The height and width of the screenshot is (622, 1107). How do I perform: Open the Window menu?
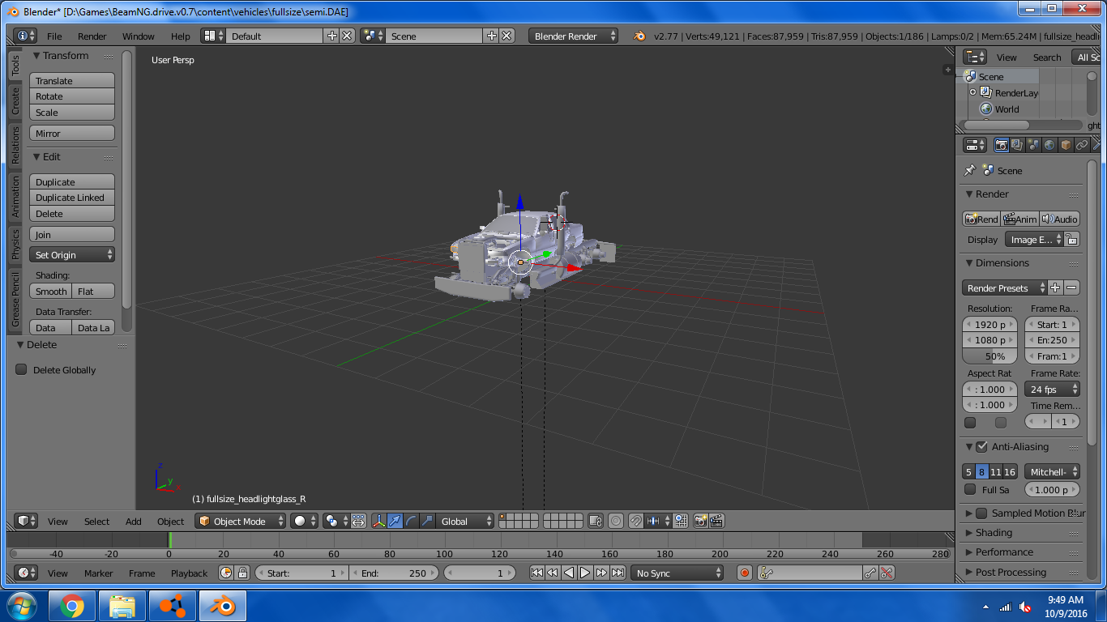pyautogui.click(x=139, y=36)
